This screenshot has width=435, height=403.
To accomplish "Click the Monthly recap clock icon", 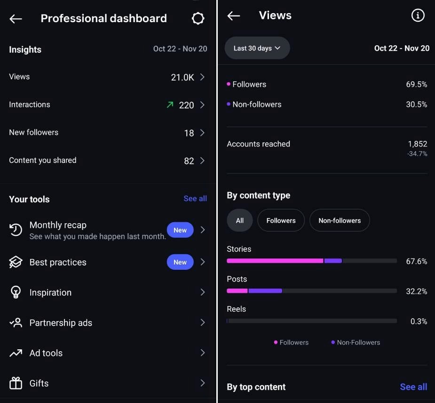I will coord(16,230).
